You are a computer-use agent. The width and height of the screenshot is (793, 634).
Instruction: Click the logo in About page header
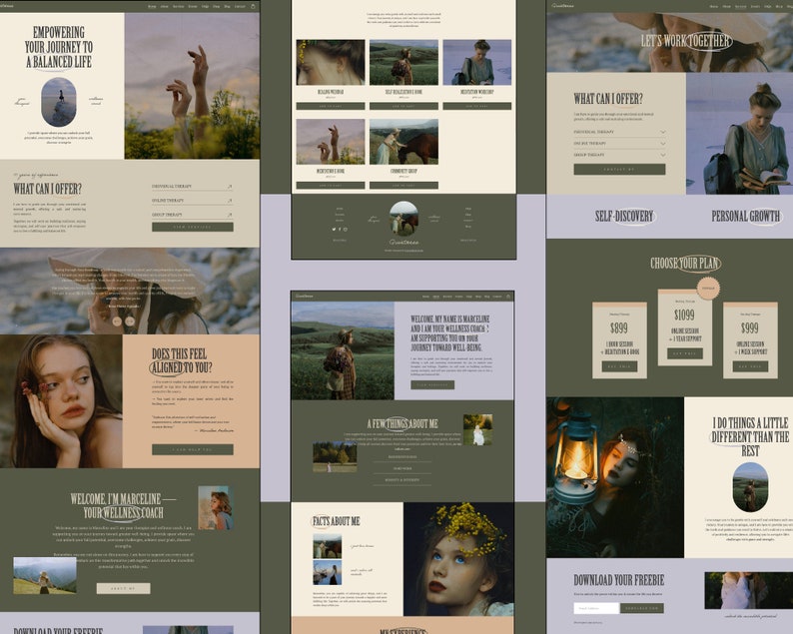click(x=305, y=297)
